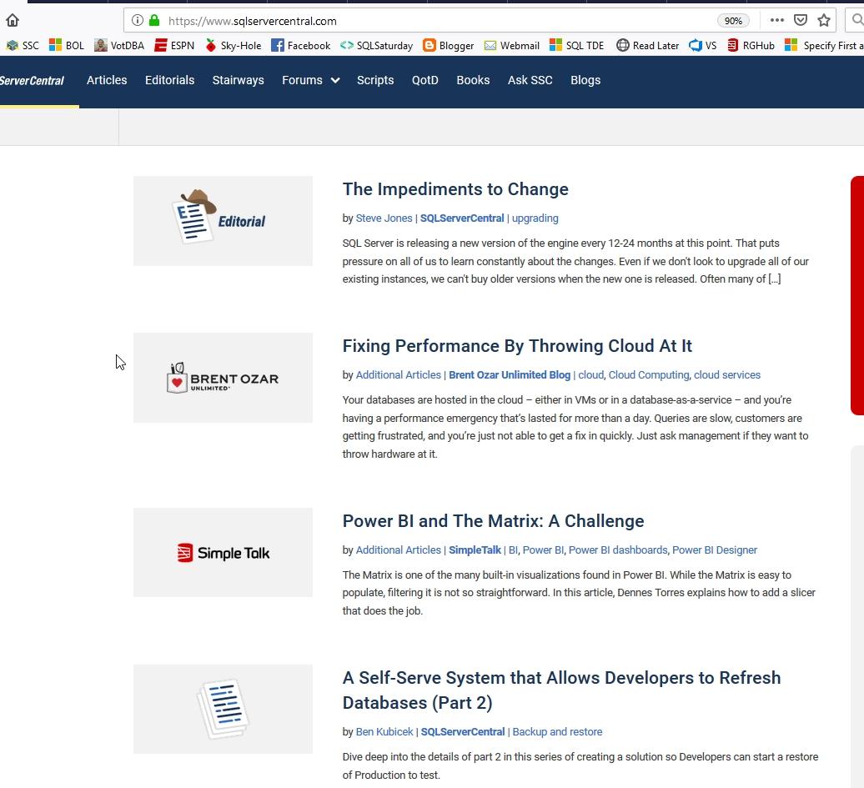Open 'The Impediments to Change' article
Screen dimensions: 864x788
[x=455, y=189]
